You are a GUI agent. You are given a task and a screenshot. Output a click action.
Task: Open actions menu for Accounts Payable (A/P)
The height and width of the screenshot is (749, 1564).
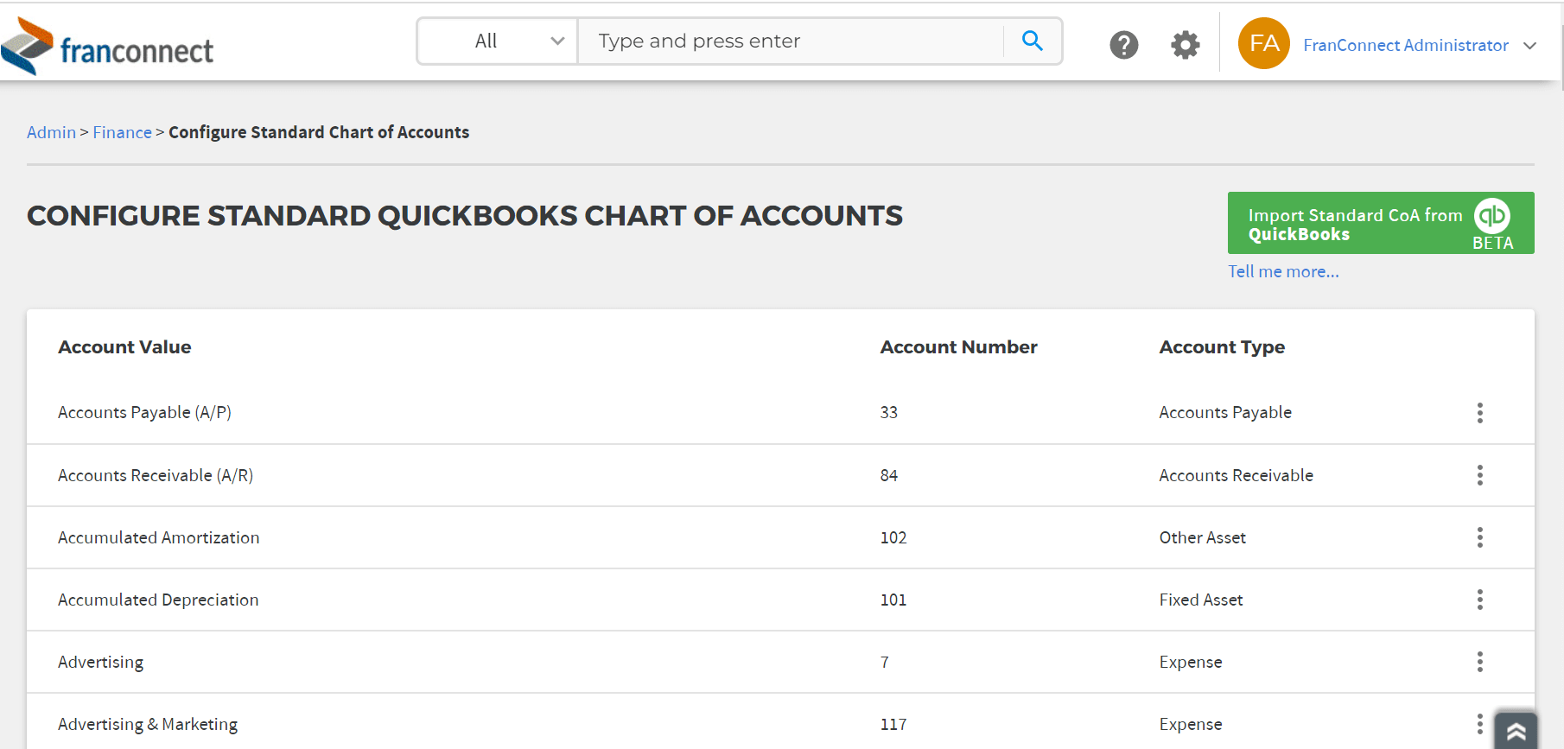pyautogui.click(x=1479, y=412)
